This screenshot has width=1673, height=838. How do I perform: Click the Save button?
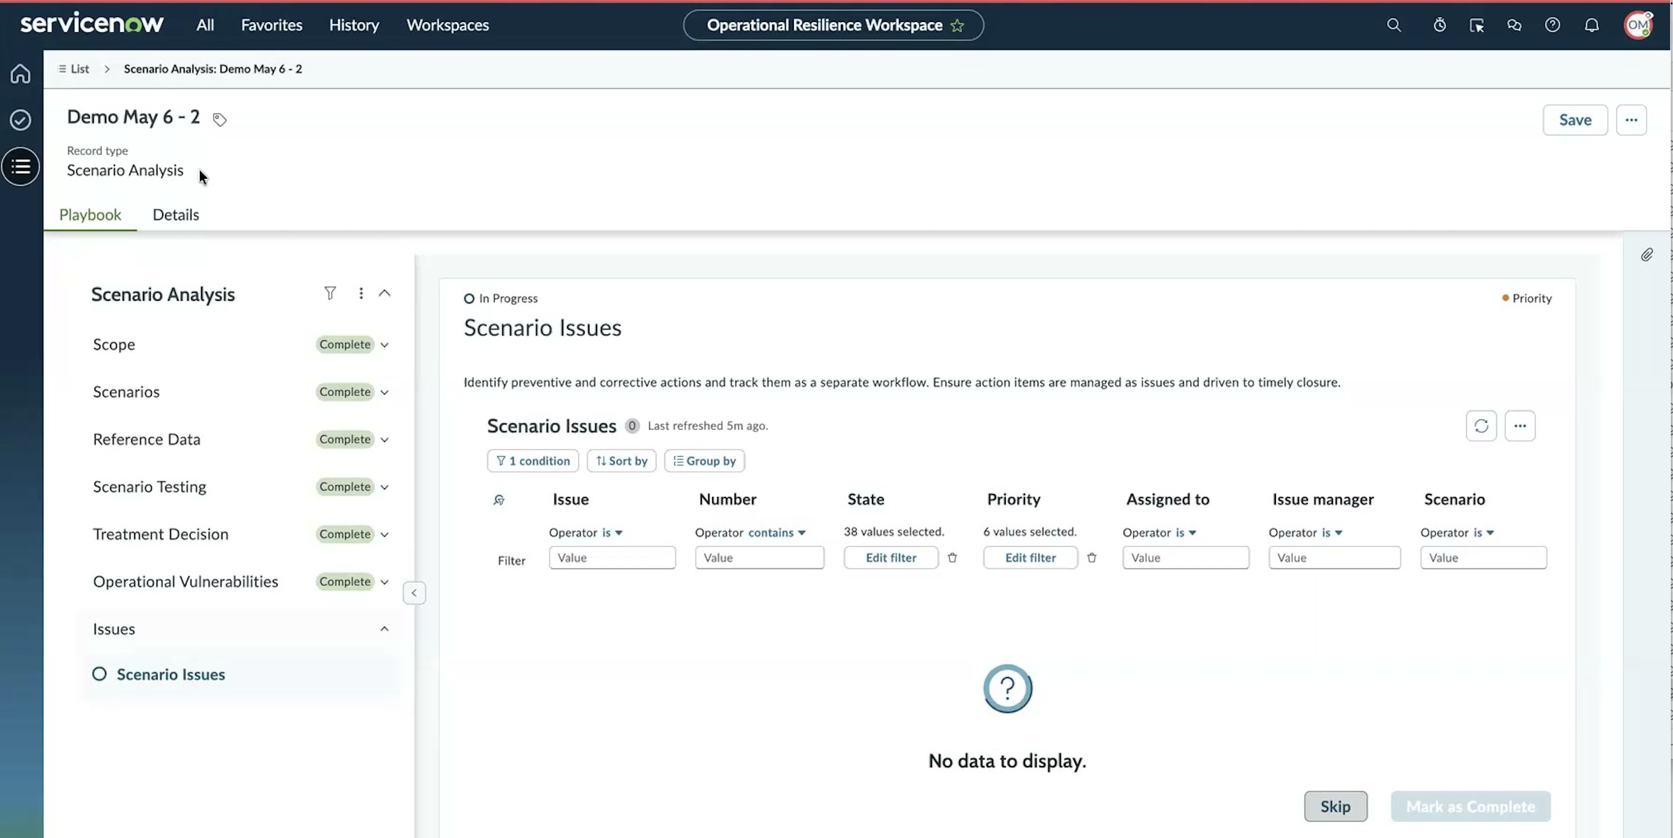click(1574, 120)
